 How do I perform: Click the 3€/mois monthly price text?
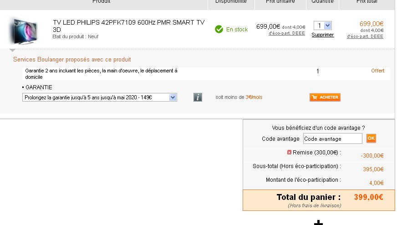254,97
